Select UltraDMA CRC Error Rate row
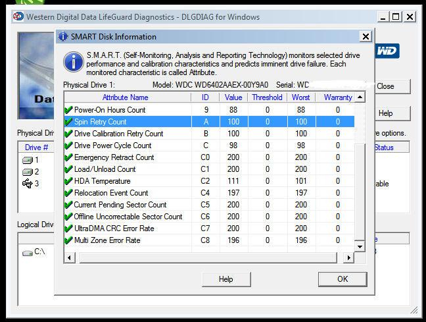 click(x=209, y=228)
